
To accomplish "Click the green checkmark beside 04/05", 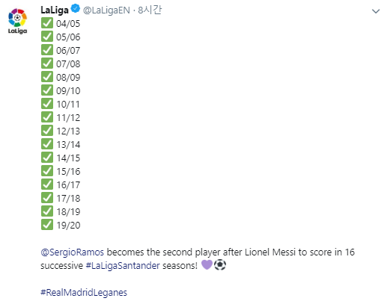I will (x=47, y=23).
